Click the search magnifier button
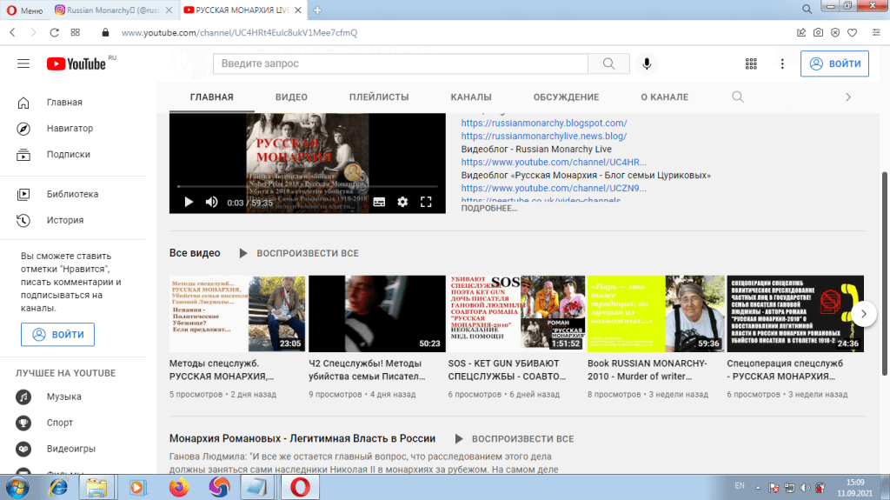 coord(614,63)
